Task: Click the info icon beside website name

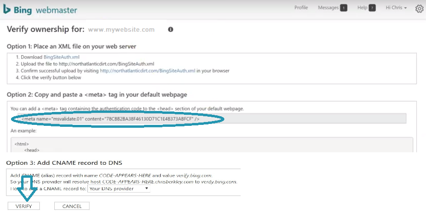Action: pyautogui.click(x=170, y=29)
